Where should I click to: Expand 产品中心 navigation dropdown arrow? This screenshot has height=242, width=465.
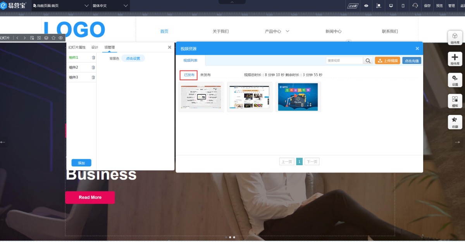tap(288, 31)
